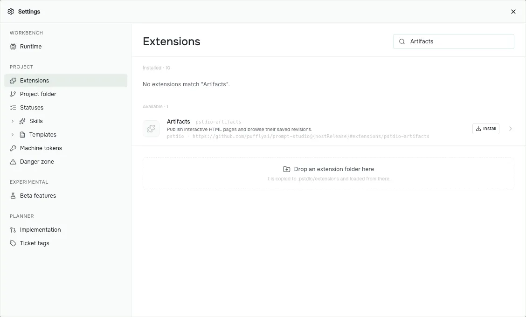Expand the Skills tree item

point(13,121)
